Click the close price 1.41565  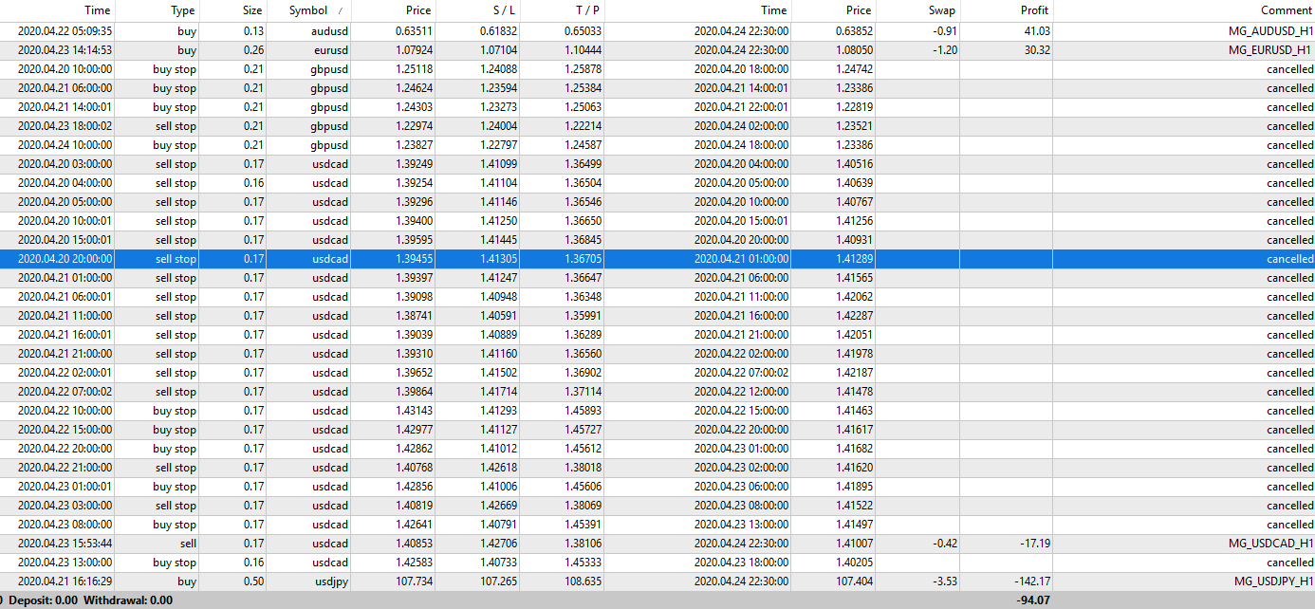(x=855, y=278)
